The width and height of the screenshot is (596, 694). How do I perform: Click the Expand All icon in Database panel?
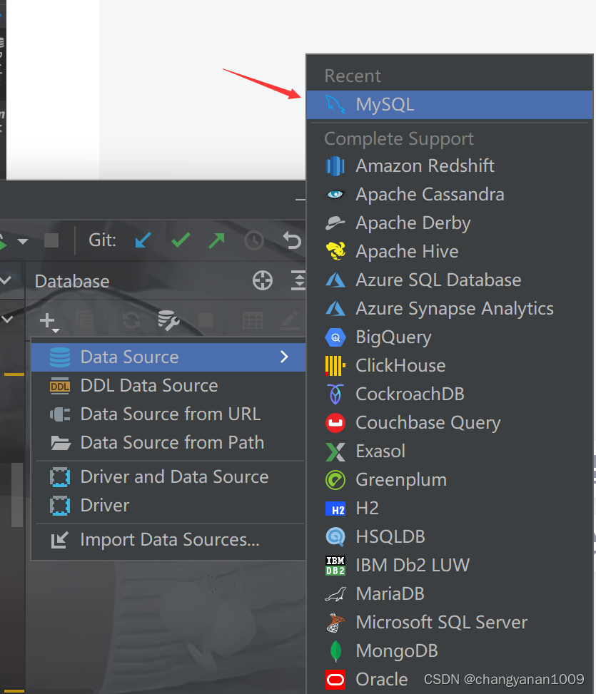[299, 280]
